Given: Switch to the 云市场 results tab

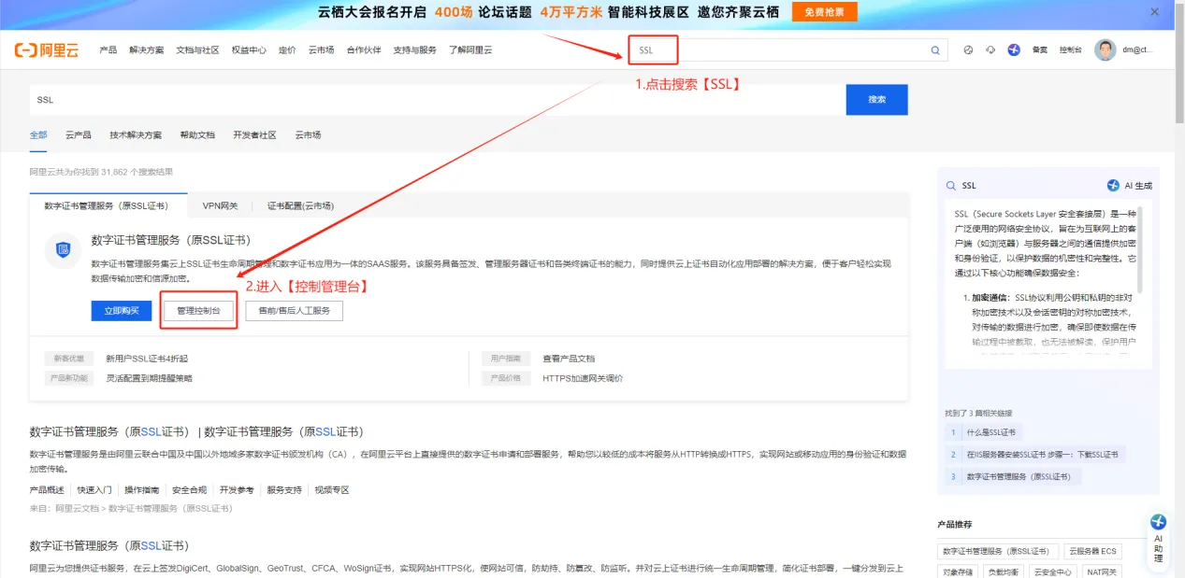Looking at the screenshot, I should tap(308, 135).
